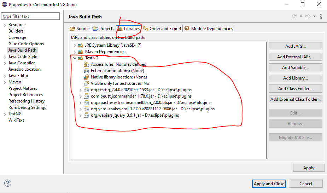Click the External annotations icon
The height and width of the screenshot is (193, 327).
coord(86,71)
